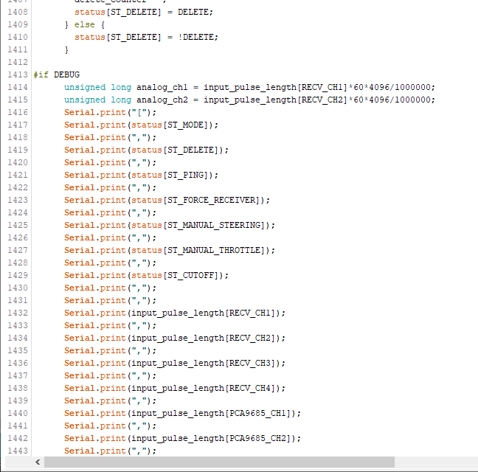Click input_pulse_length[RECV_CH1] on line 1432
This screenshot has width=478, height=472.
[204, 313]
